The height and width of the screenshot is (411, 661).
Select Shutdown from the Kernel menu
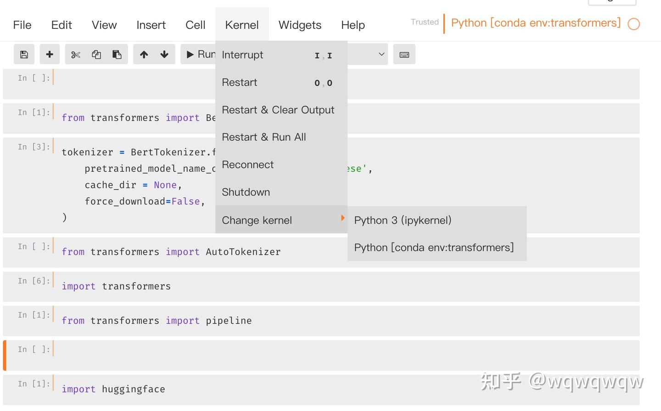[246, 192]
